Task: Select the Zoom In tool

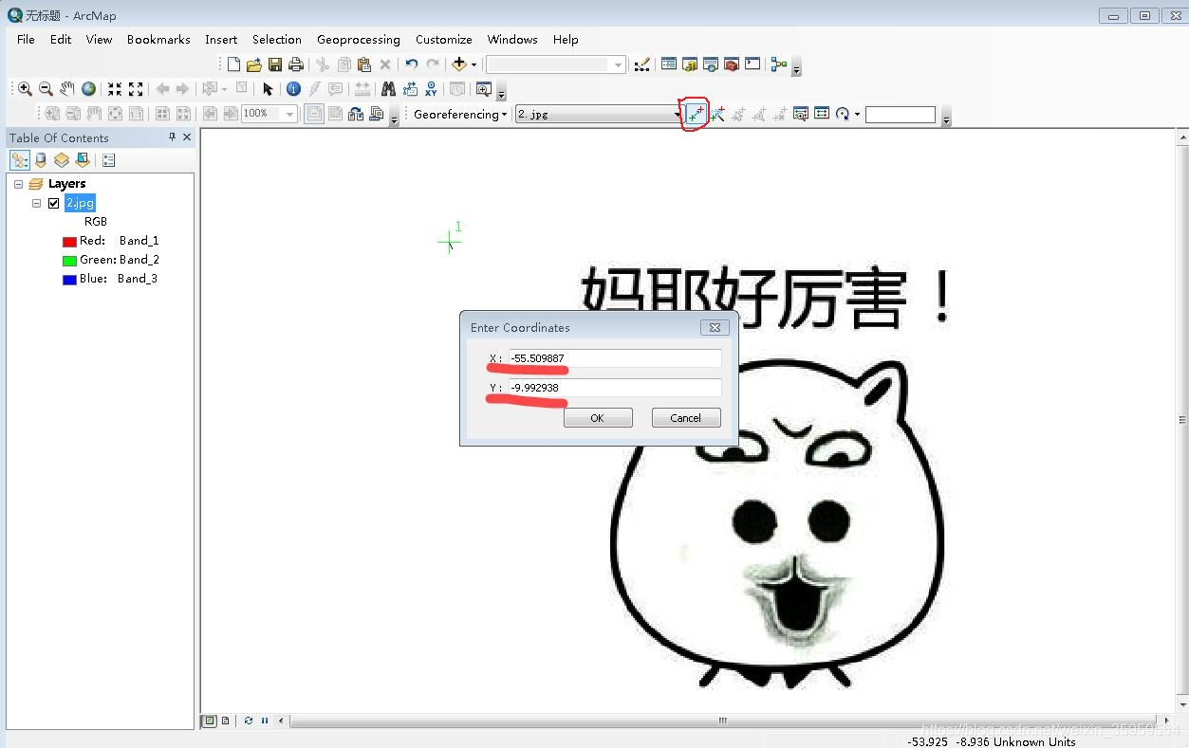Action: pyautogui.click(x=25, y=89)
